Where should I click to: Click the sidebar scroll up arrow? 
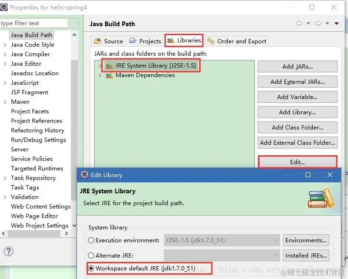[x=74, y=35]
